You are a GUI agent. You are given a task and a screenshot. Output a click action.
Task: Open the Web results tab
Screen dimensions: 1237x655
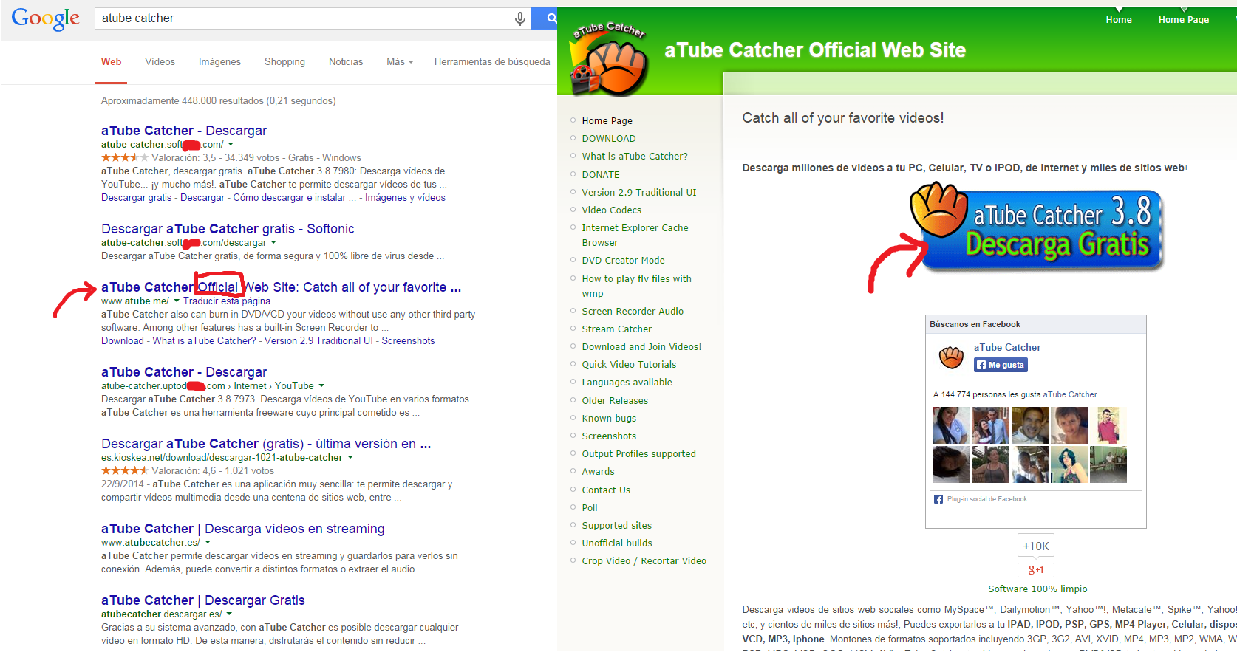point(111,62)
